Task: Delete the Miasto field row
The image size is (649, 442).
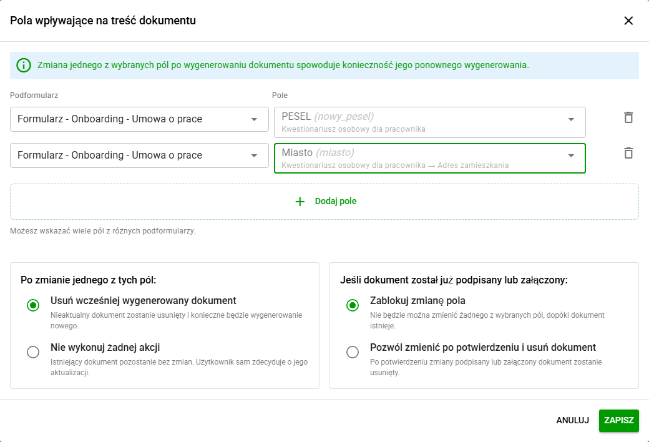Action: [x=628, y=154]
